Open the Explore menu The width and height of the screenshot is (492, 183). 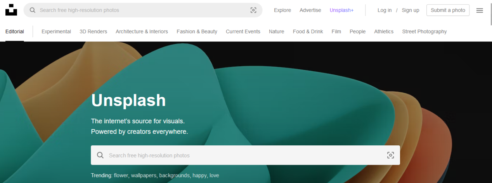[282, 10]
